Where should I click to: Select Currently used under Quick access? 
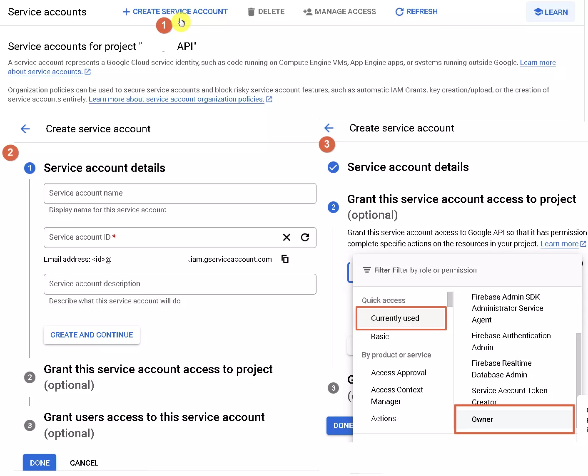pos(395,318)
